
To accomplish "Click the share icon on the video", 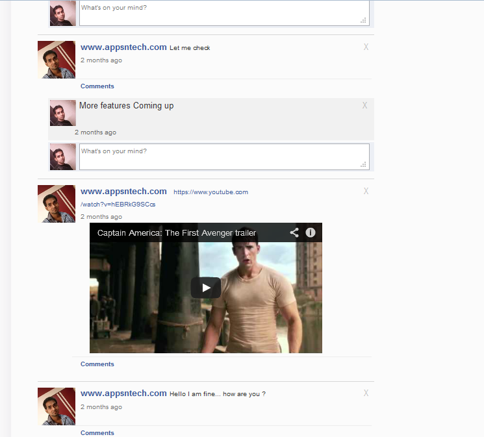I will (x=294, y=232).
